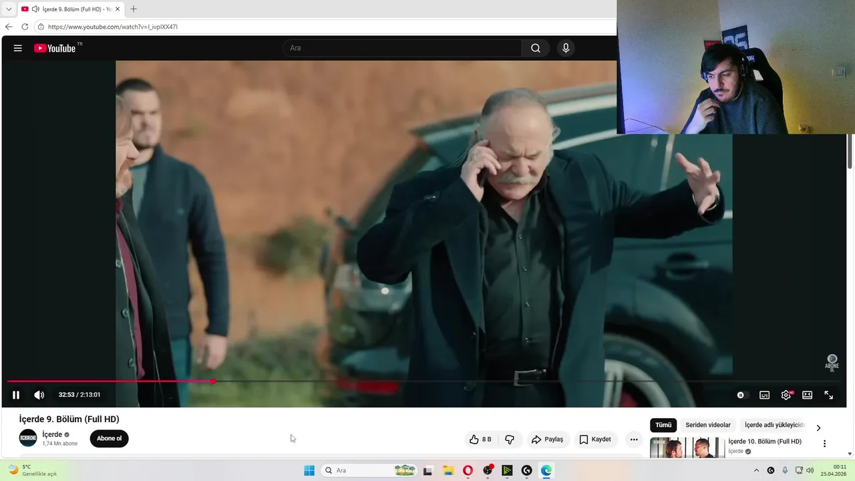Pause the playing video
The image size is (855, 481).
pyautogui.click(x=16, y=395)
